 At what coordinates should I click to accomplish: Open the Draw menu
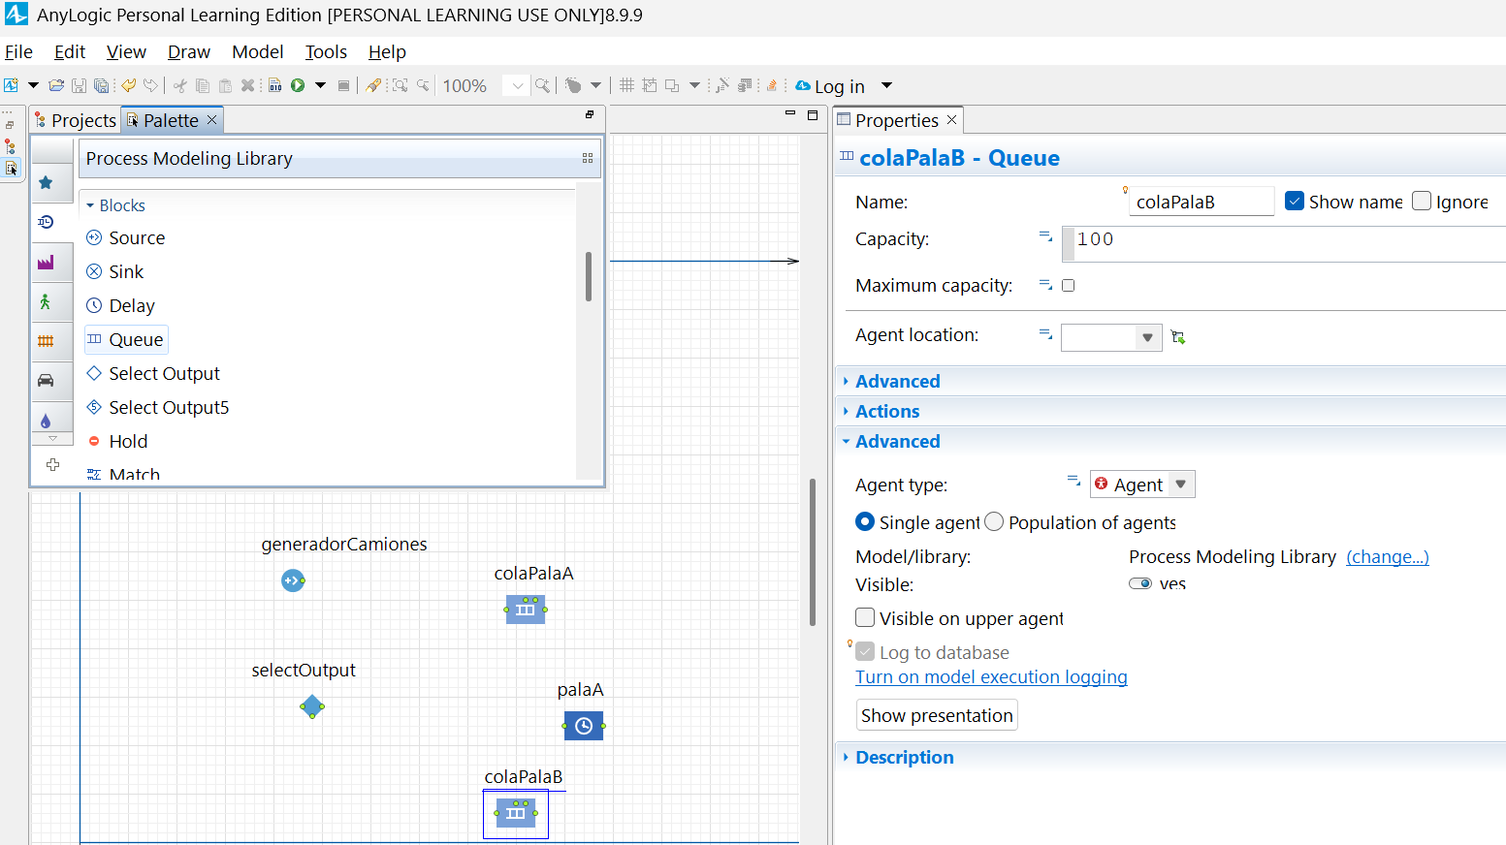(189, 51)
